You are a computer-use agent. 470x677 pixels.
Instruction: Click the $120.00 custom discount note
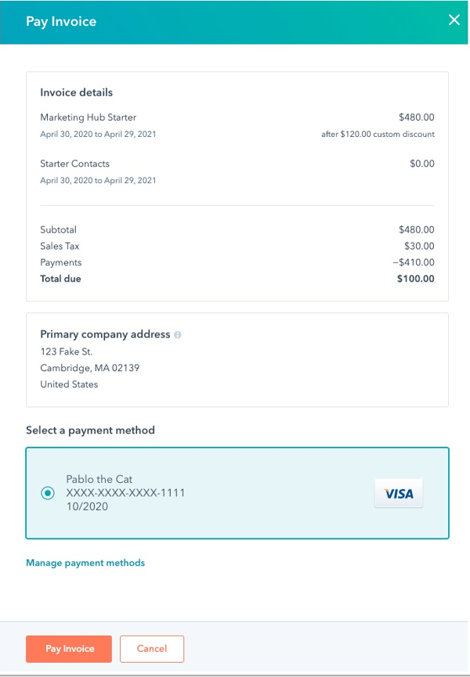click(x=378, y=134)
